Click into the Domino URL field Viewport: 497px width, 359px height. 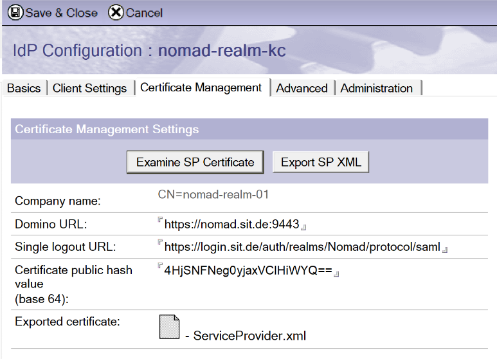pyautogui.click(x=232, y=225)
